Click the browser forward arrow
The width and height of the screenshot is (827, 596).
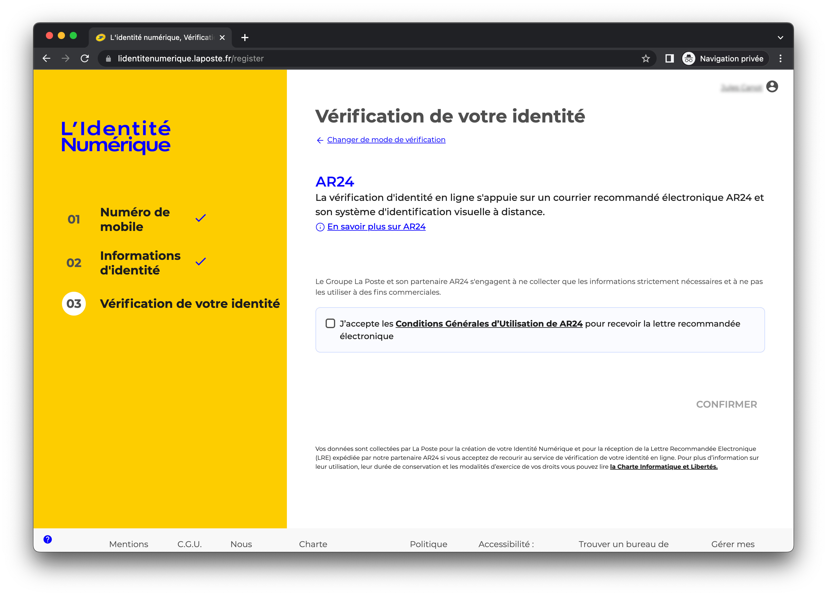[66, 58]
